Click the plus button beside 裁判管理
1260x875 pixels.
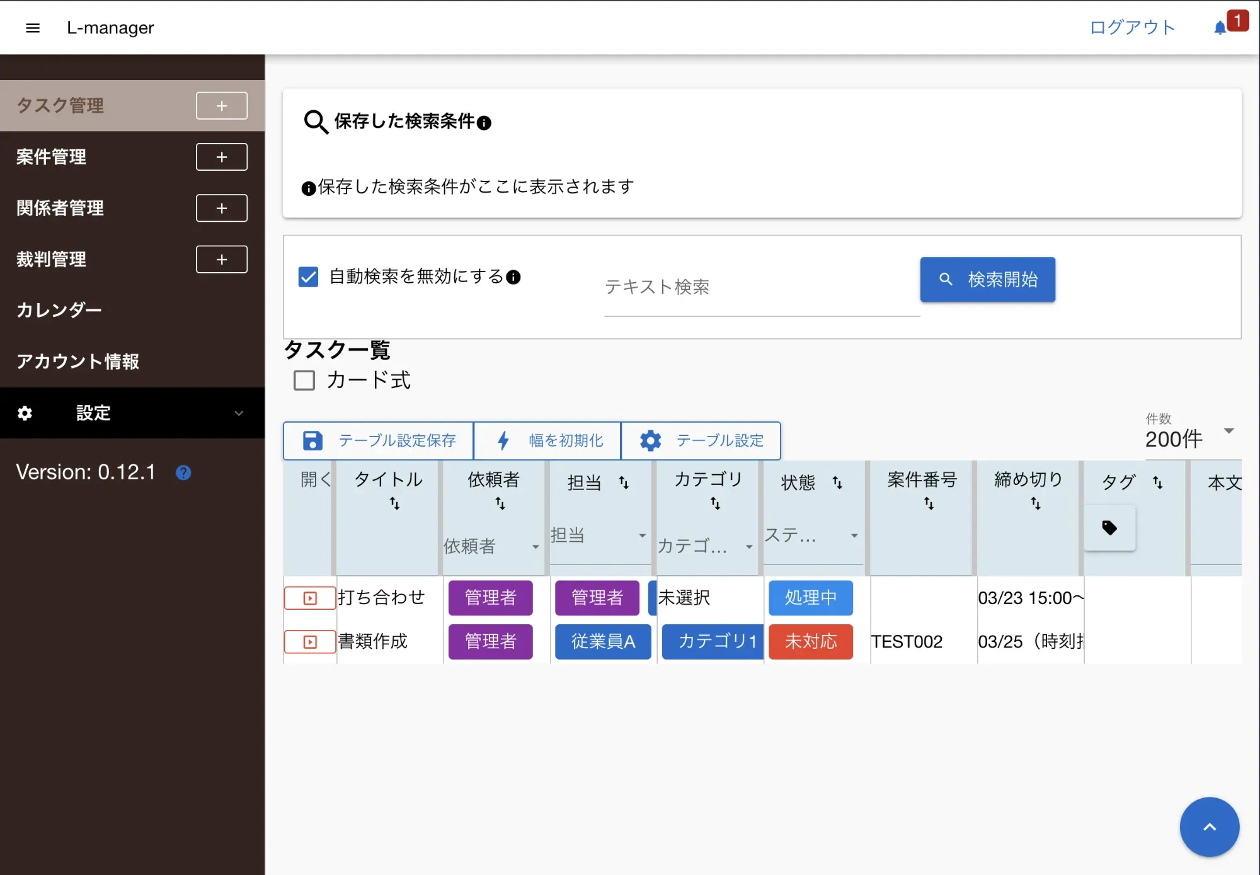click(x=221, y=260)
